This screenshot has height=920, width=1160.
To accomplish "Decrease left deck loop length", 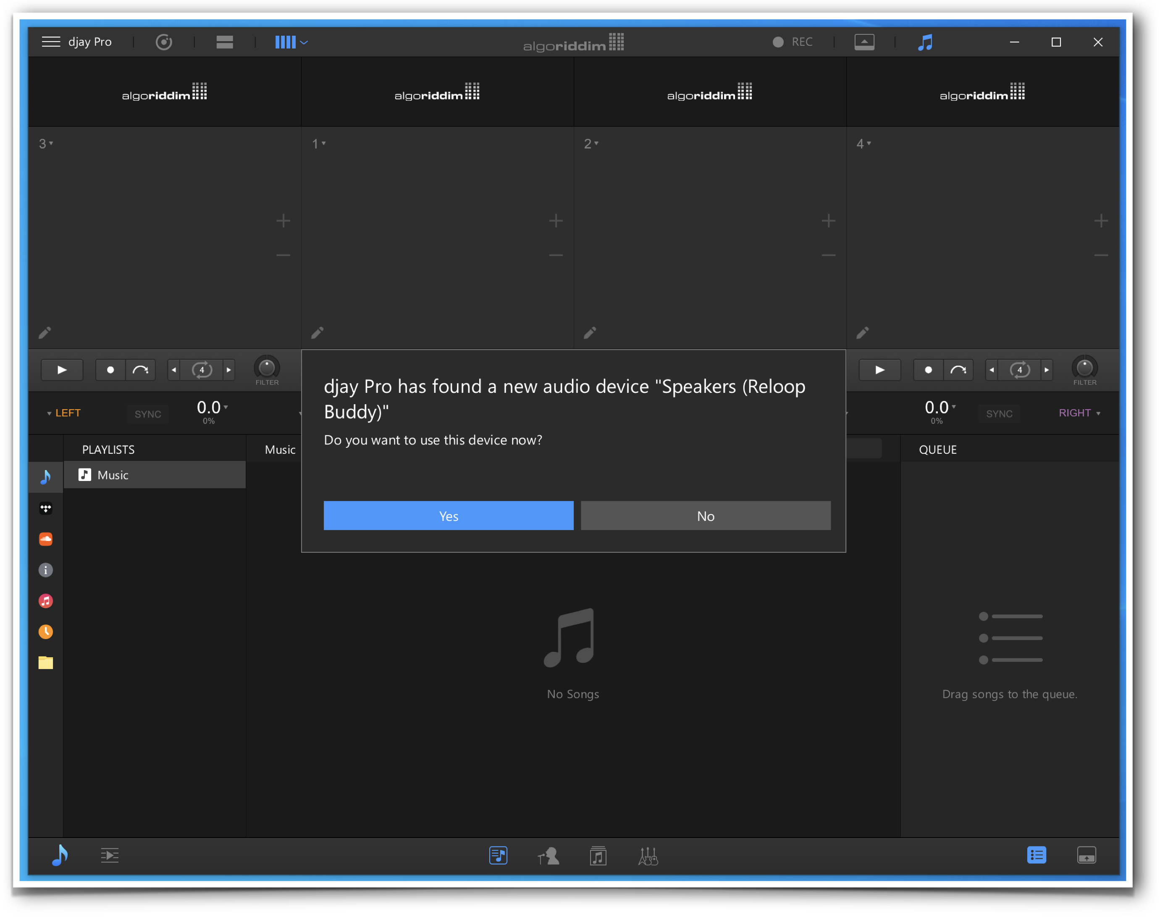I will [x=174, y=370].
